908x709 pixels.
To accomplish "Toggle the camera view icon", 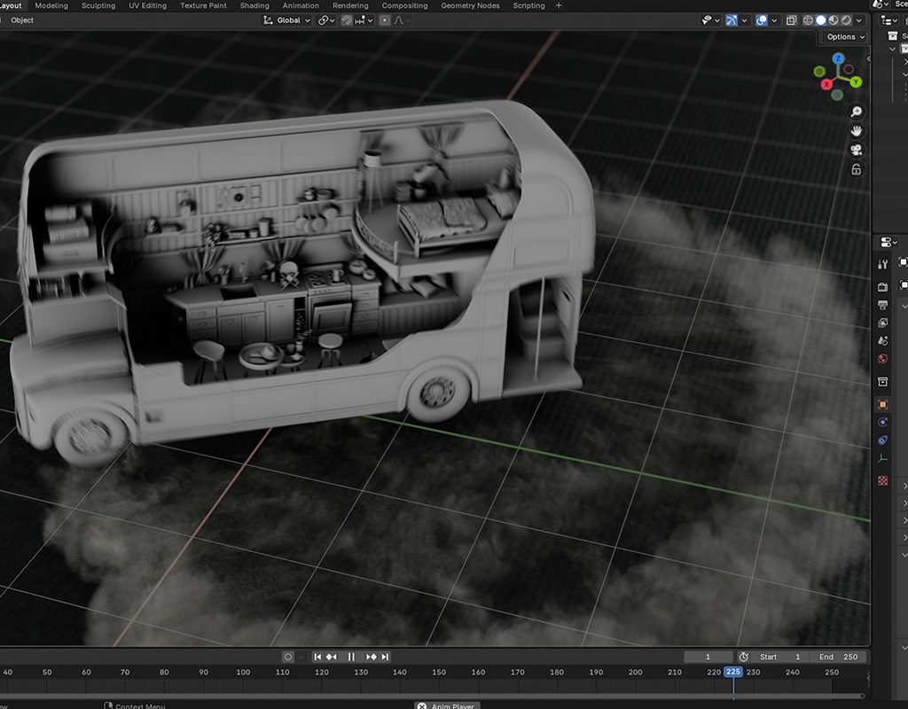I will (857, 150).
